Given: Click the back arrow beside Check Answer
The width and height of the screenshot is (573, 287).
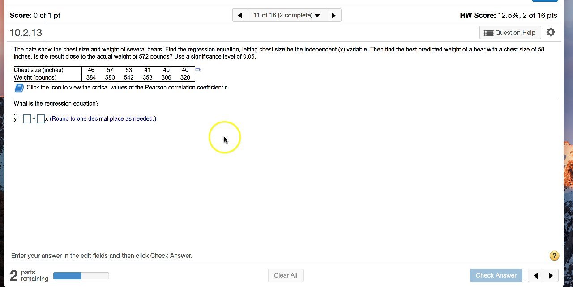Looking at the screenshot, I should click(x=535, y=275).
